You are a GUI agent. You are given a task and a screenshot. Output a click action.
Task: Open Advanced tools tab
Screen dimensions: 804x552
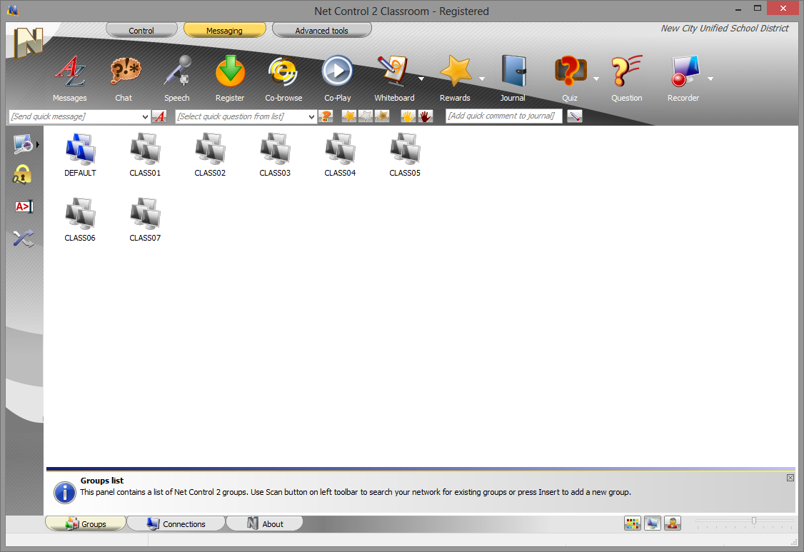pos(321,30)
